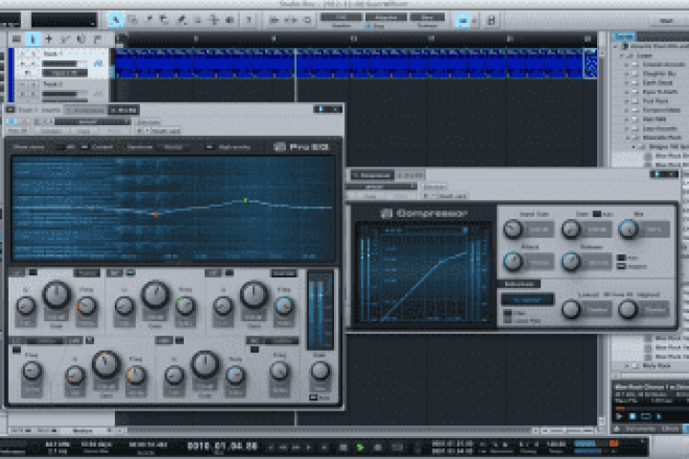The height and width of the screenshot is (459, 689).
Task: Expand the Loops folder in the browser
Action: (621, 56)
